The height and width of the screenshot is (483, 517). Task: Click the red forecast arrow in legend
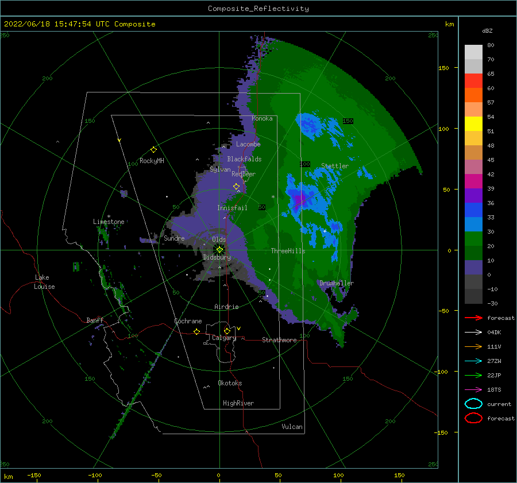(473, 318)
